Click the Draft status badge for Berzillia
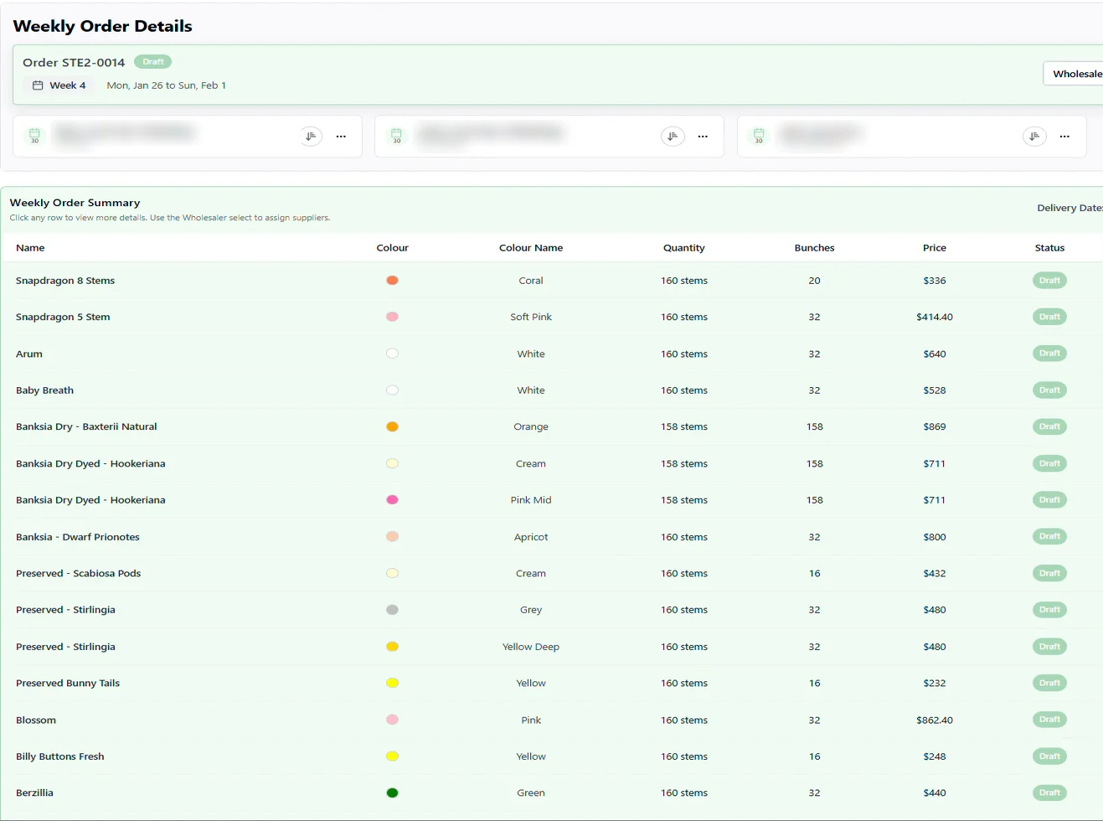The height and width of the screenshot is (821, 1103). click(1049, 793)
